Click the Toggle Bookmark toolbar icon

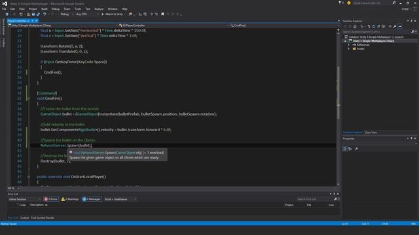click(162, 14)
